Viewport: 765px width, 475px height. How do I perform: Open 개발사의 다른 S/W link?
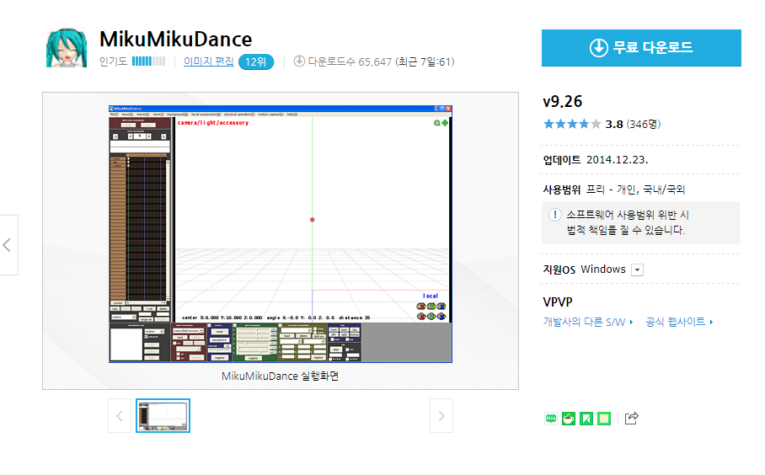[x=587, y=322]
